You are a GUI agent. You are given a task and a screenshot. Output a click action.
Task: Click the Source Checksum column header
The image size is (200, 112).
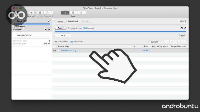159,46
